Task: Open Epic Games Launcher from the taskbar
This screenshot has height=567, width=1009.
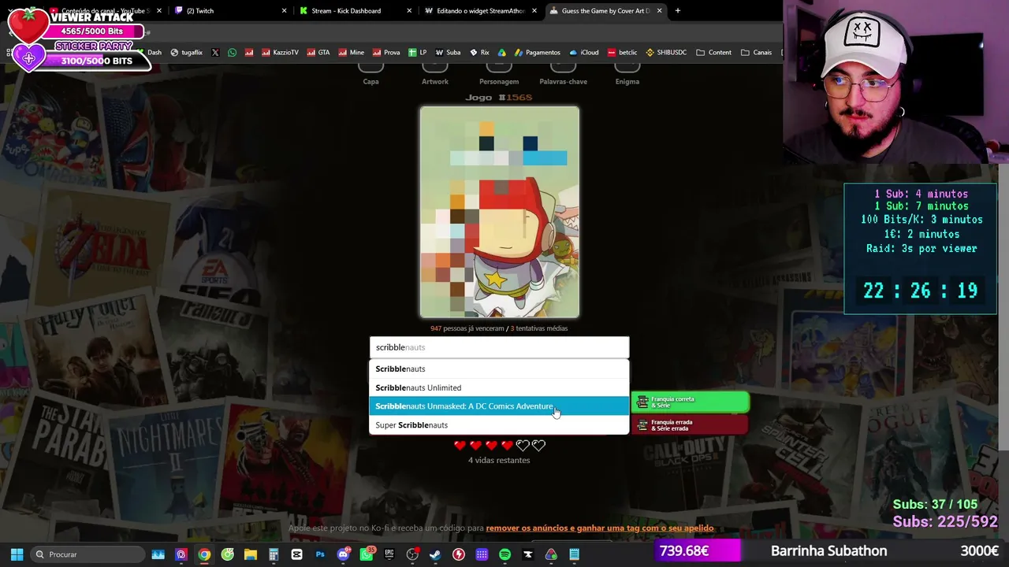Action: point(389,554)
